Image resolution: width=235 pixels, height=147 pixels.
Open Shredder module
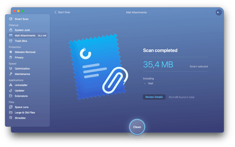coord(20,118)
